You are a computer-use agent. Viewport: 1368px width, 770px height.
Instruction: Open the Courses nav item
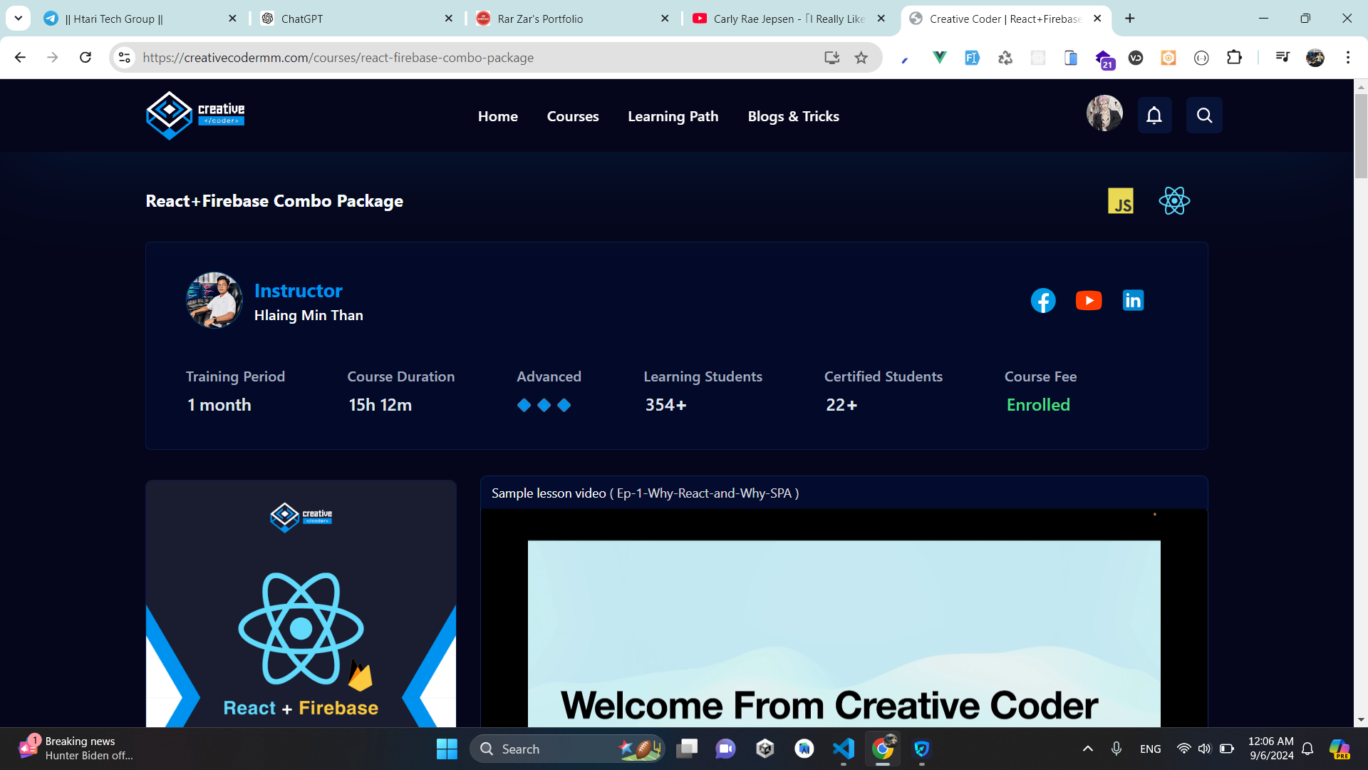click(573, 116)
